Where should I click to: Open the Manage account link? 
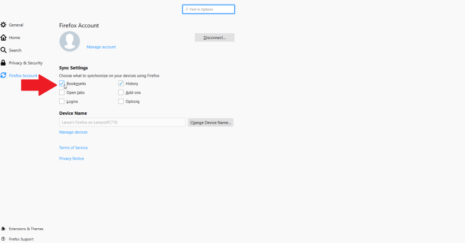101,47
